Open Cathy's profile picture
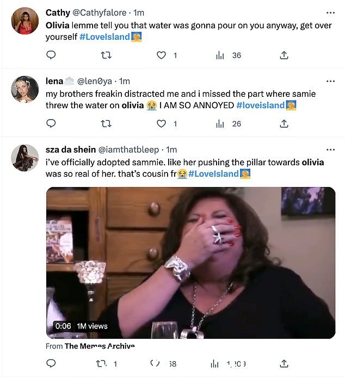 25,21
